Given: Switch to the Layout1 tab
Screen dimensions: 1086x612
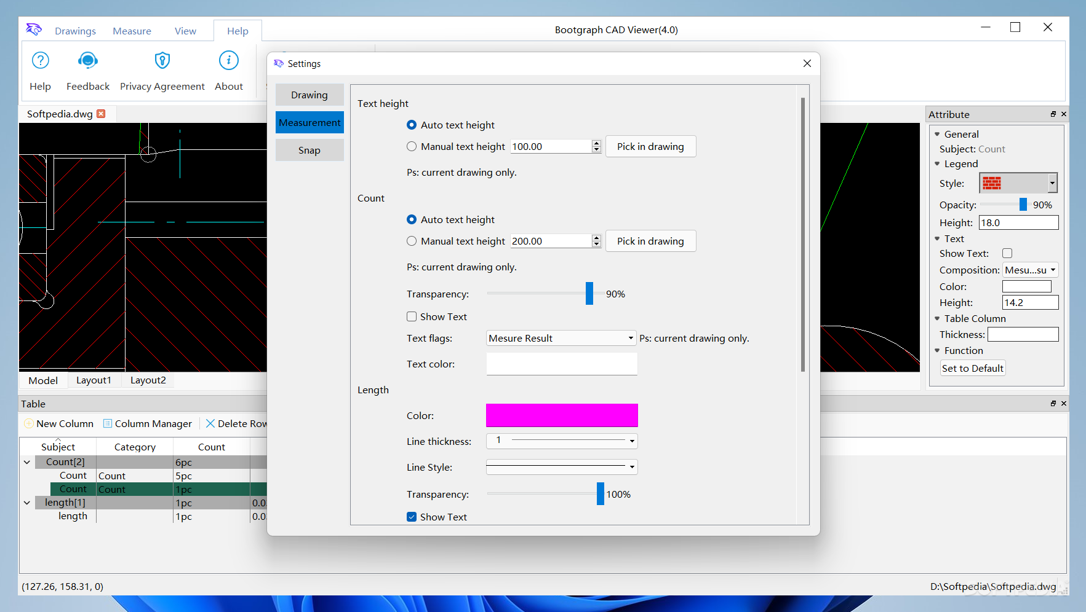Looking at the screenshot, I should [94, 380].
